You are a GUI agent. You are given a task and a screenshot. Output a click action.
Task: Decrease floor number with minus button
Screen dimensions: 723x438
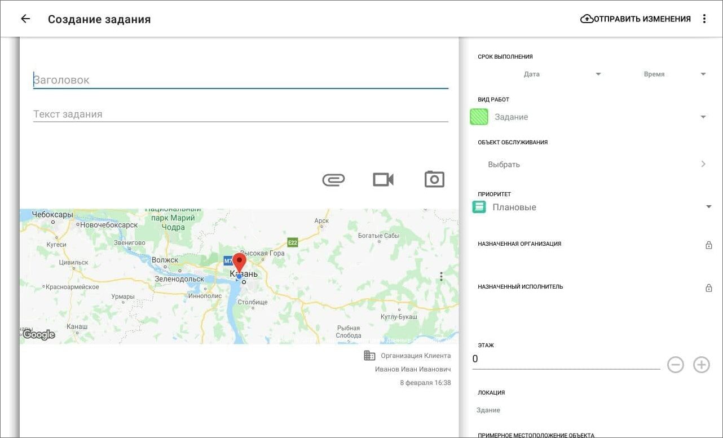tap(675, 365)
